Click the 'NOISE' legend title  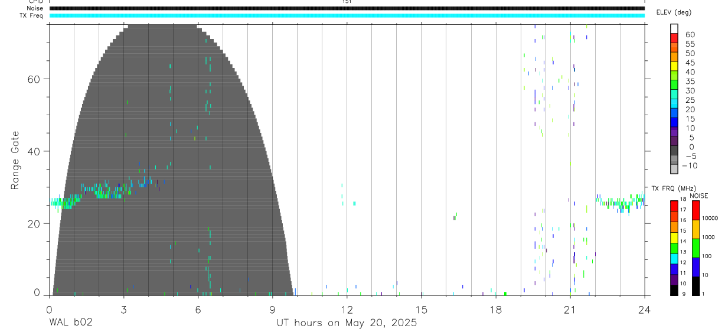(699, 196)
